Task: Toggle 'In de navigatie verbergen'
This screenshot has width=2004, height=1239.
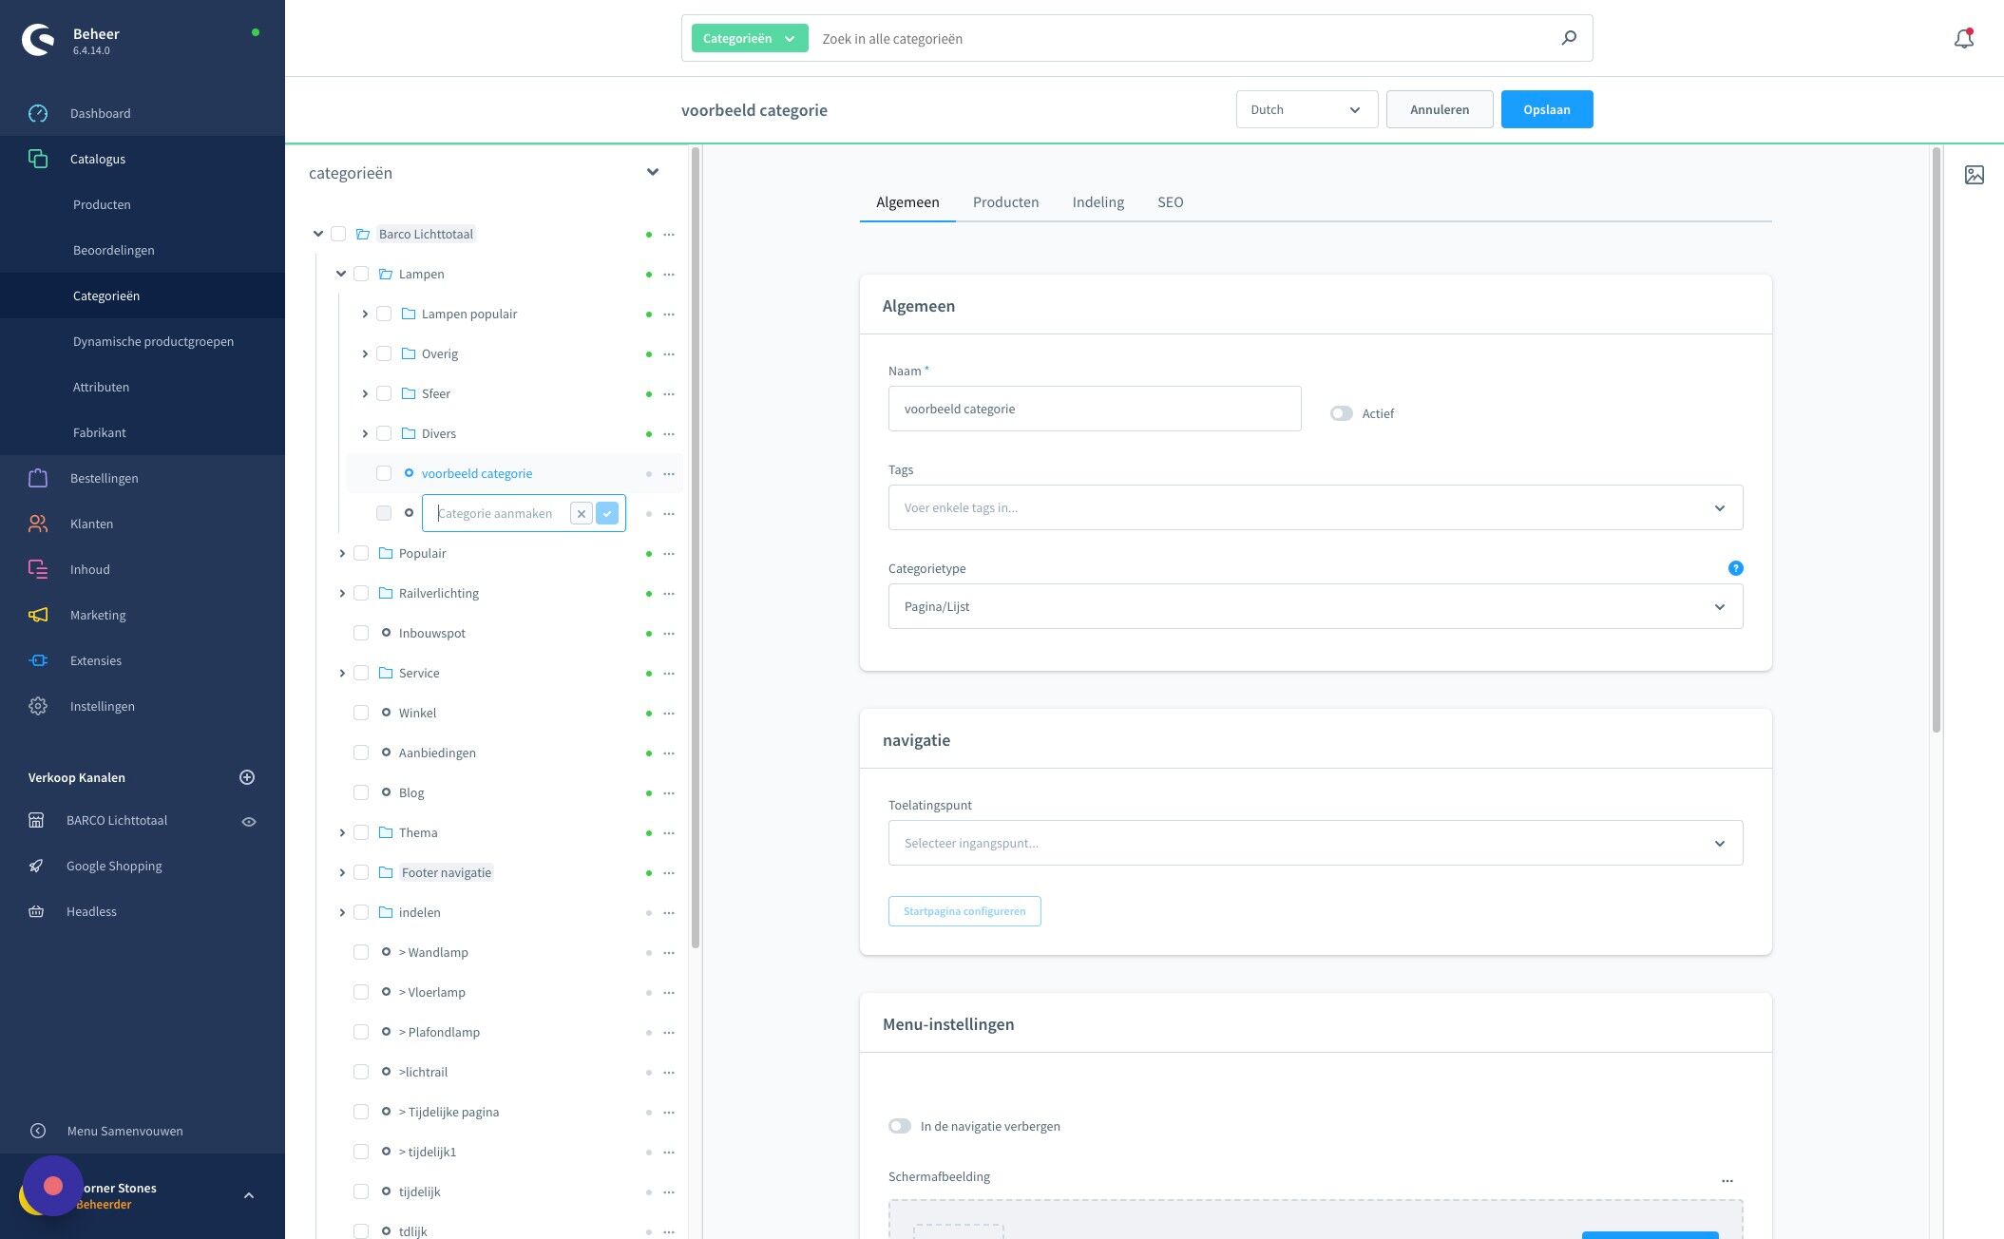Action: (x=899, y=1125)
